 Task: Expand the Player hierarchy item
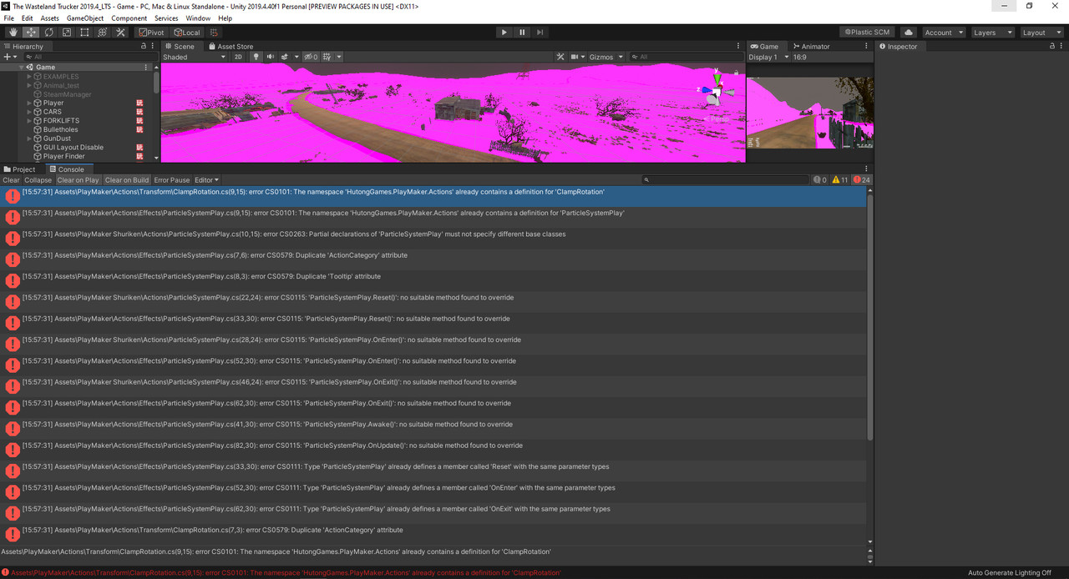point(29,103)
